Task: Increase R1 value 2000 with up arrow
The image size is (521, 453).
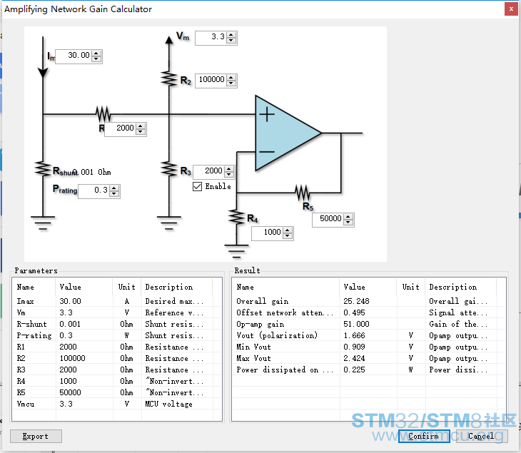Action: (x=140, y=126)
